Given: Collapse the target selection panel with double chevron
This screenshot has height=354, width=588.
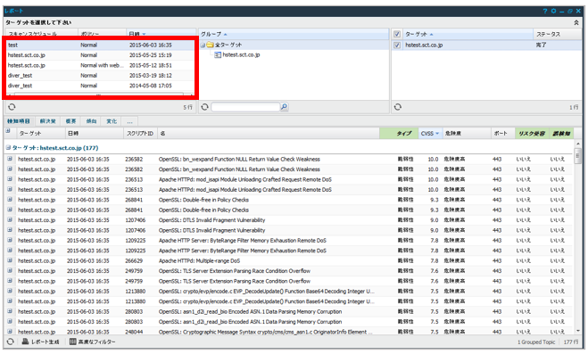Looking at the screenshot, I should point(576,23).
